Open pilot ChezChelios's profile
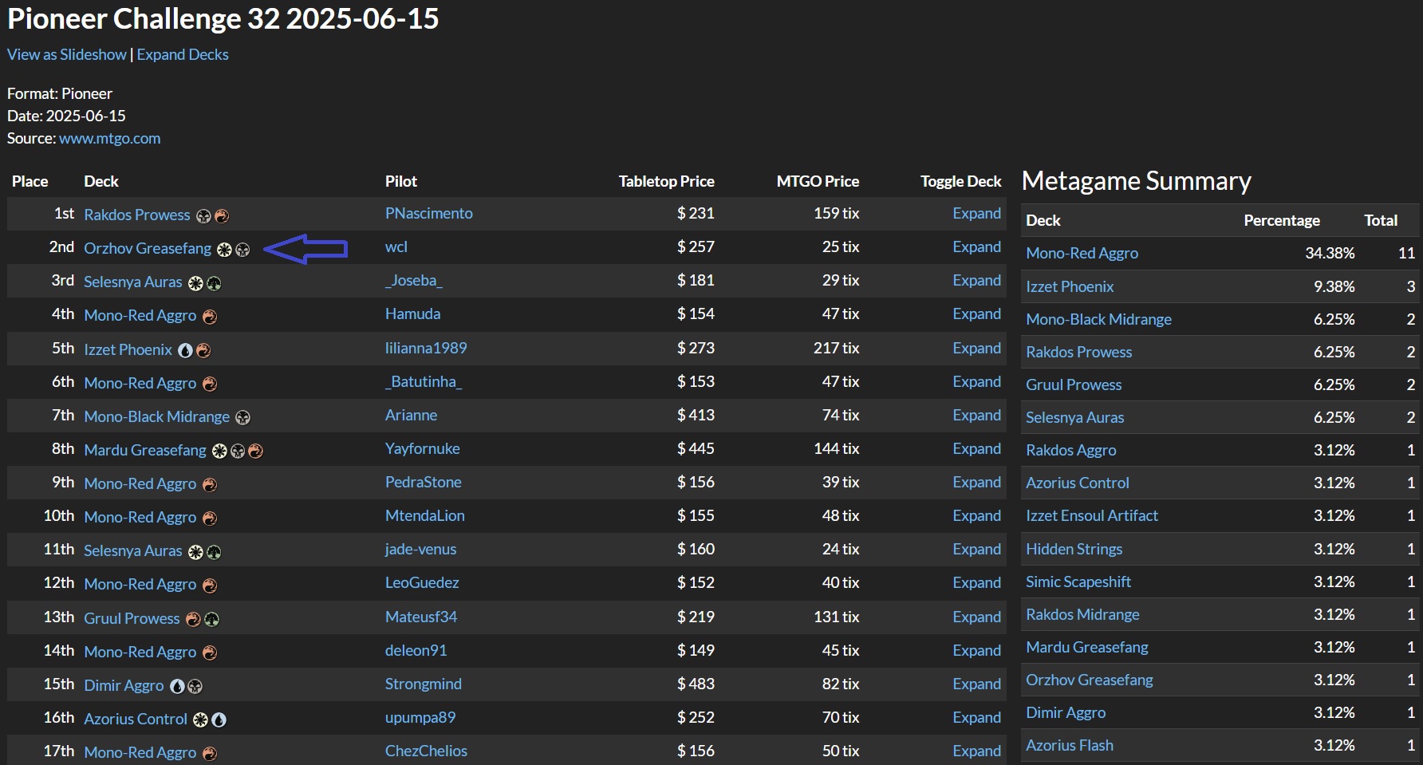Viewport: 1423px width, 765px height. point(427,751)
